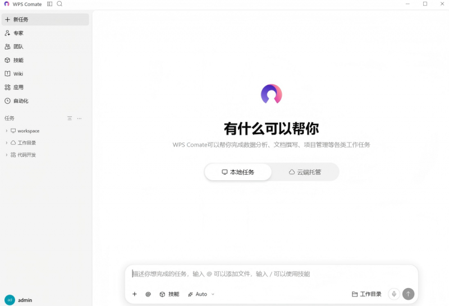Screen dimensions: 449x306
Task: Open the Auto model dropdown
Action: (x=201, y=294)
